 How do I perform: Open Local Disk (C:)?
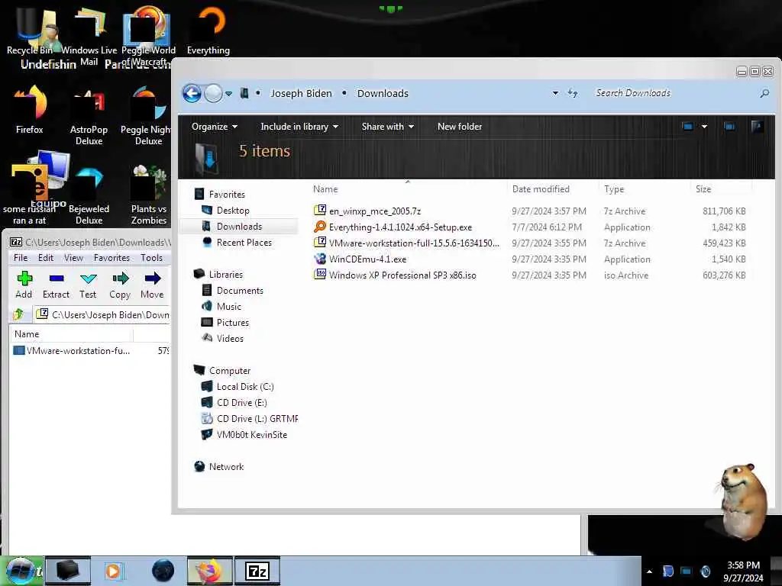(245, 387)
